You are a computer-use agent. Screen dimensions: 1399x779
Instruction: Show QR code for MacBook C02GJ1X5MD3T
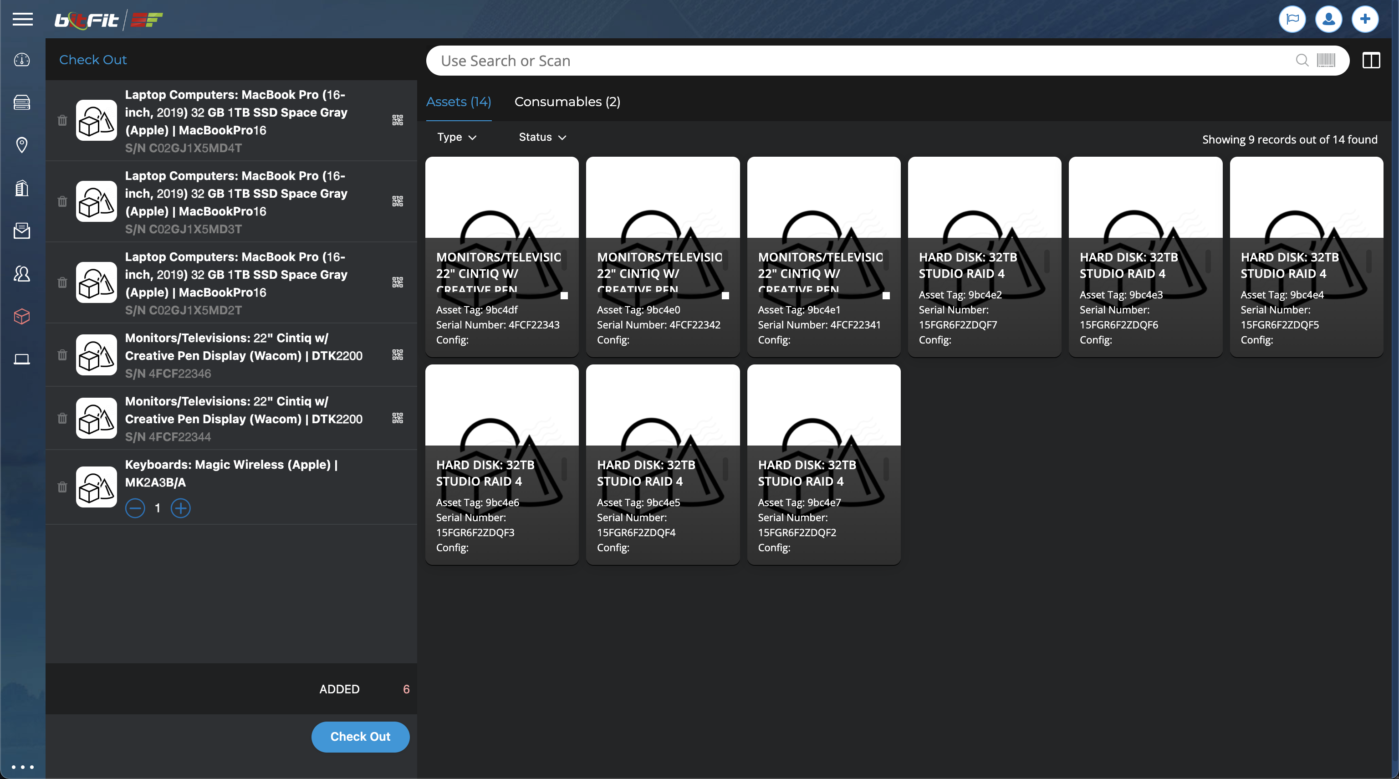pos(398,201)
